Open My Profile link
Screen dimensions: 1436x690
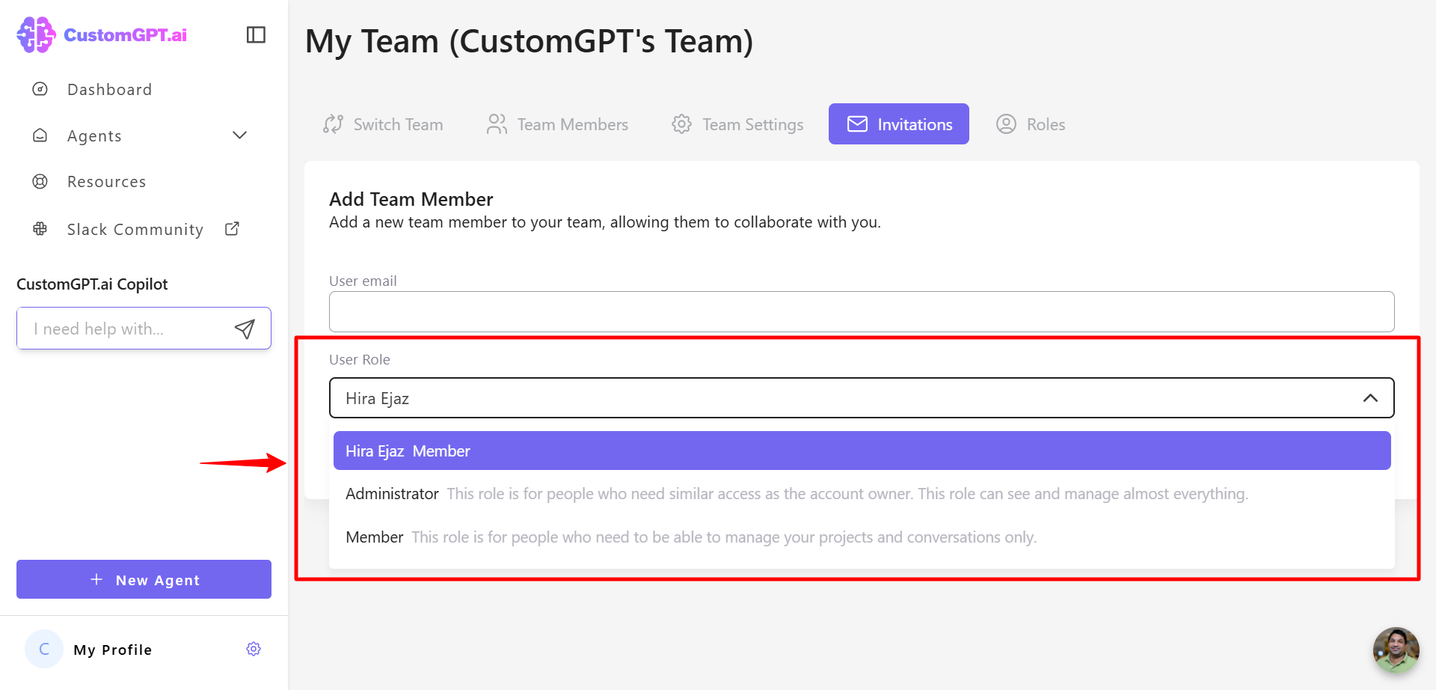coord(112,650)
